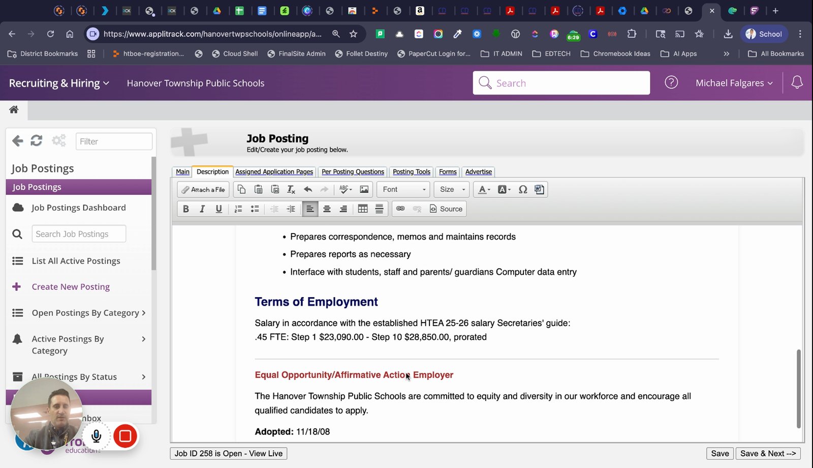Undo the last edit
This screenshot has width=813, height=468.
tap(308, 190)
